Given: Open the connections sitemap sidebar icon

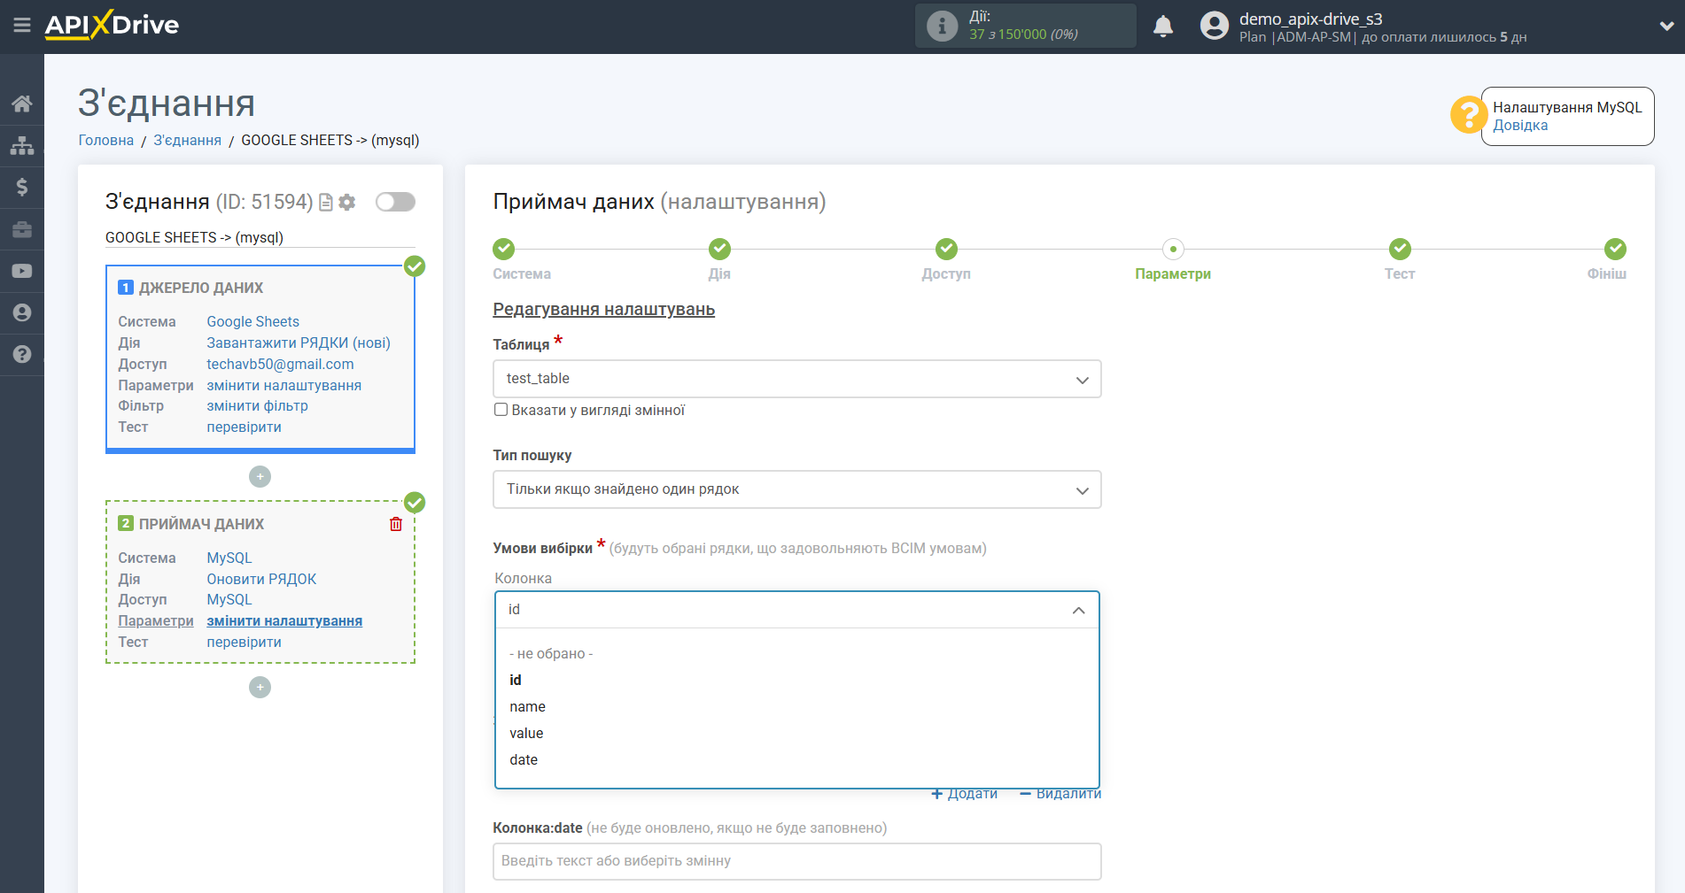Looking at the screenshot, I should tap(22, 145).
